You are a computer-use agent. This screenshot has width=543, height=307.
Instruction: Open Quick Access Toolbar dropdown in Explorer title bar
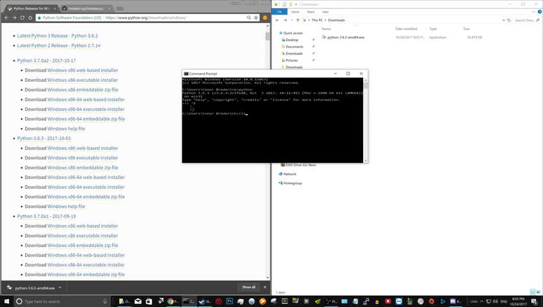point(296,4)
